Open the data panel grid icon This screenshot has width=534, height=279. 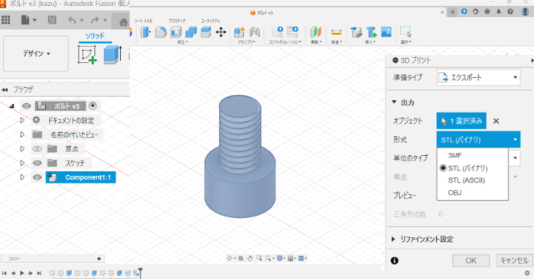(6, 20)
